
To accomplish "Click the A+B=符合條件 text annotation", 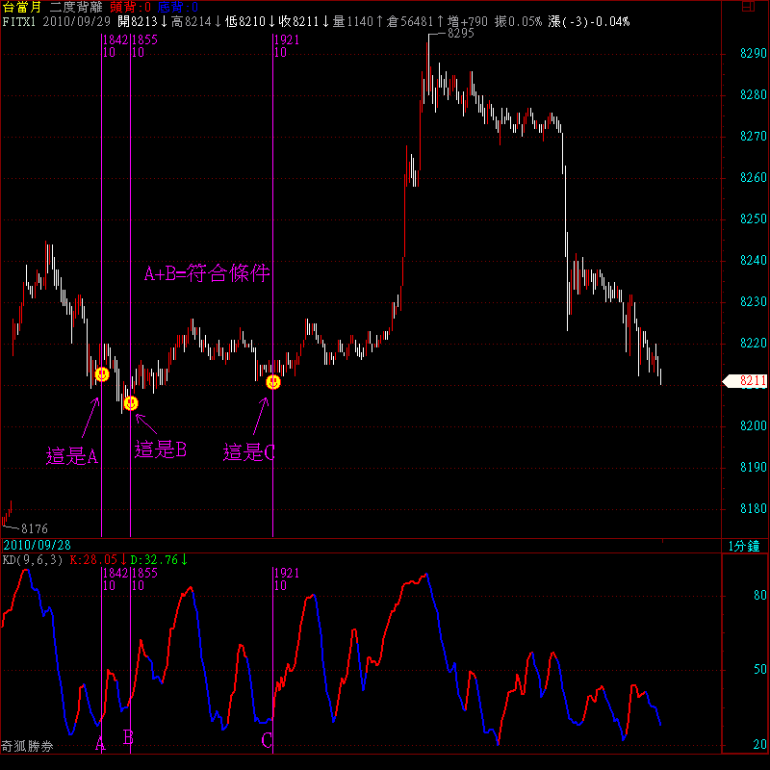I will 207,274.
